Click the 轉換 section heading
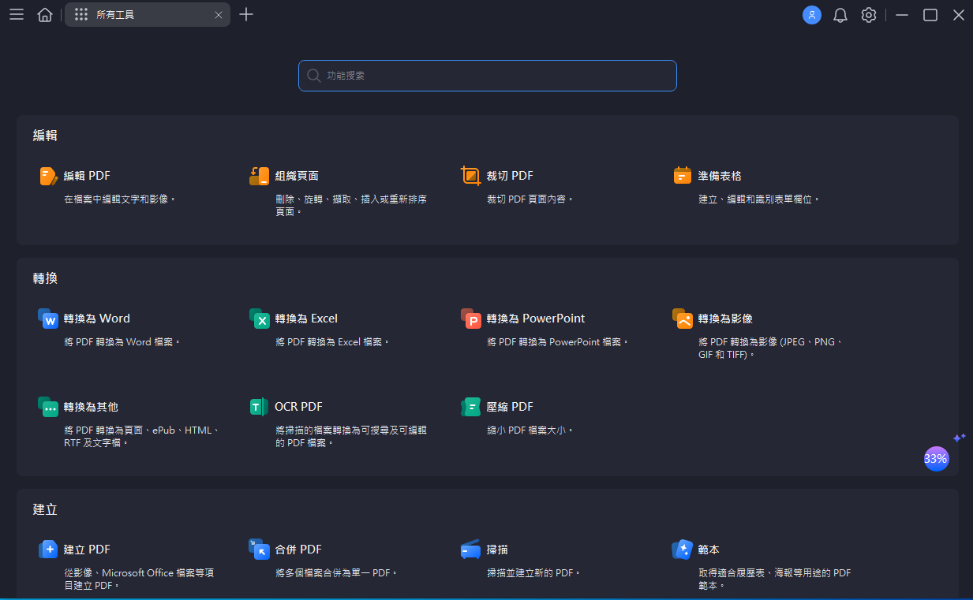Viewport: 973px width, 600px height. pos(45,278)
